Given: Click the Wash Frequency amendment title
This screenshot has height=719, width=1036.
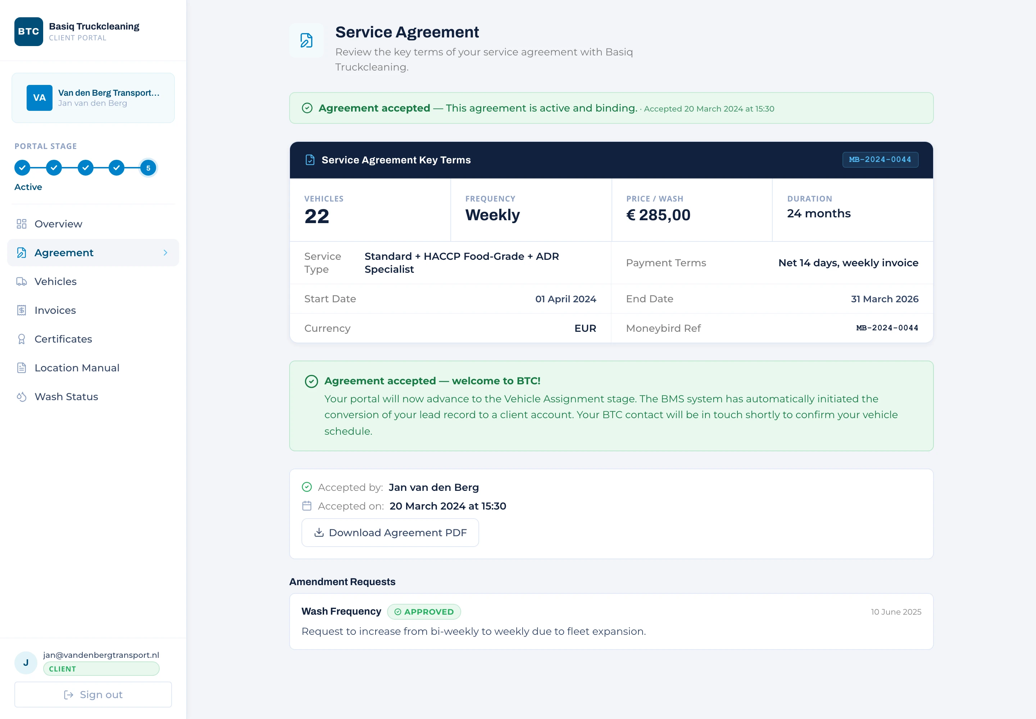Looking at the screenshot, I should click(x=341, y=611).
